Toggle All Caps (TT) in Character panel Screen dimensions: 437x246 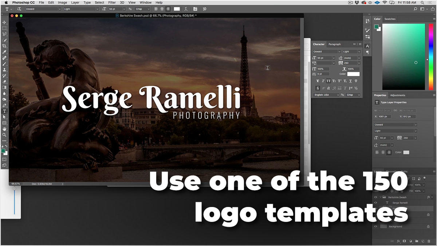click(329, 81)
